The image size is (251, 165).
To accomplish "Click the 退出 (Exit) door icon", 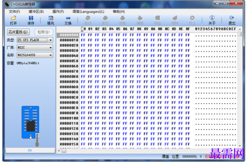I will click(x=231, y=18).
